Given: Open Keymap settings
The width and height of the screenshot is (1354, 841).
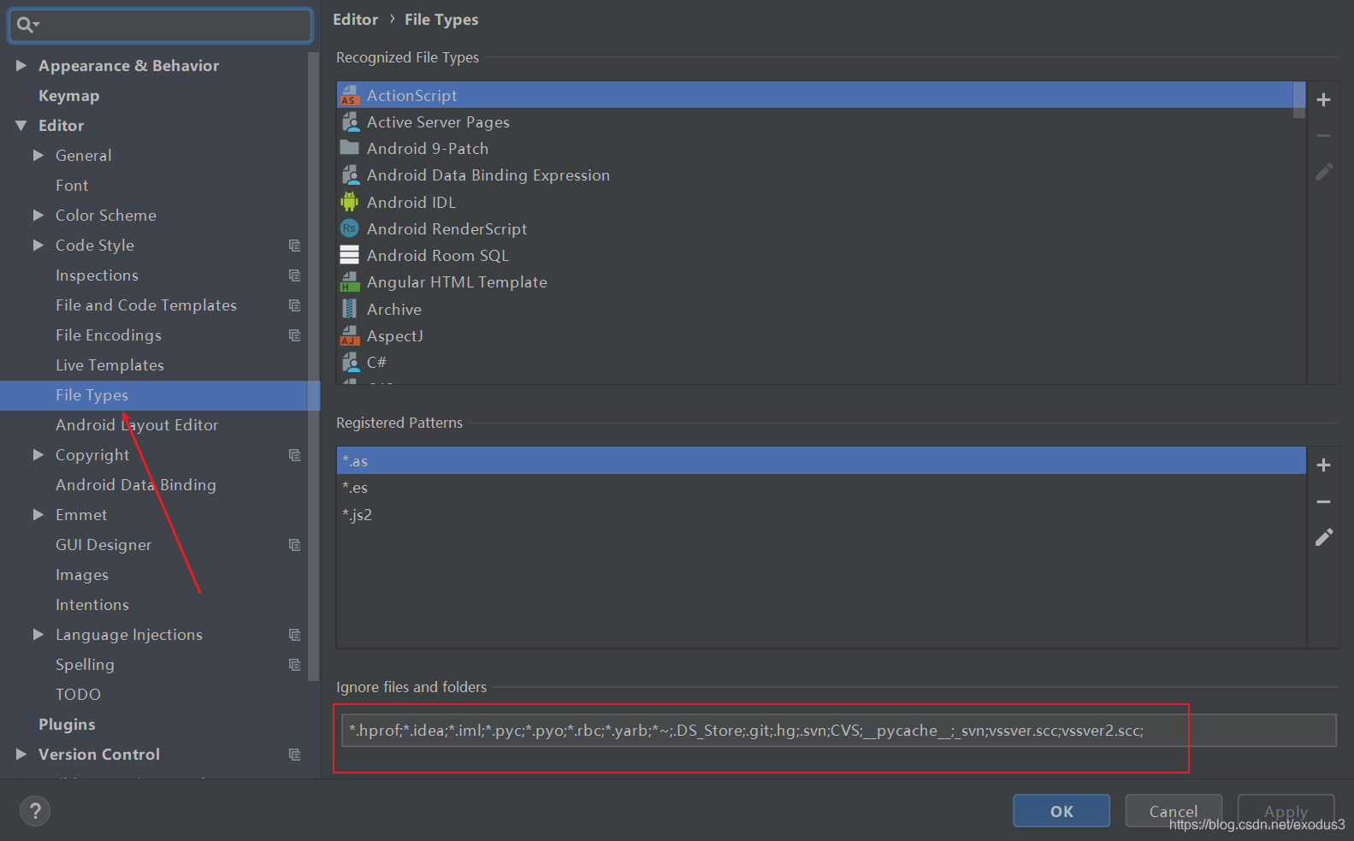Looking at the screenshot, I should (68, 96).
